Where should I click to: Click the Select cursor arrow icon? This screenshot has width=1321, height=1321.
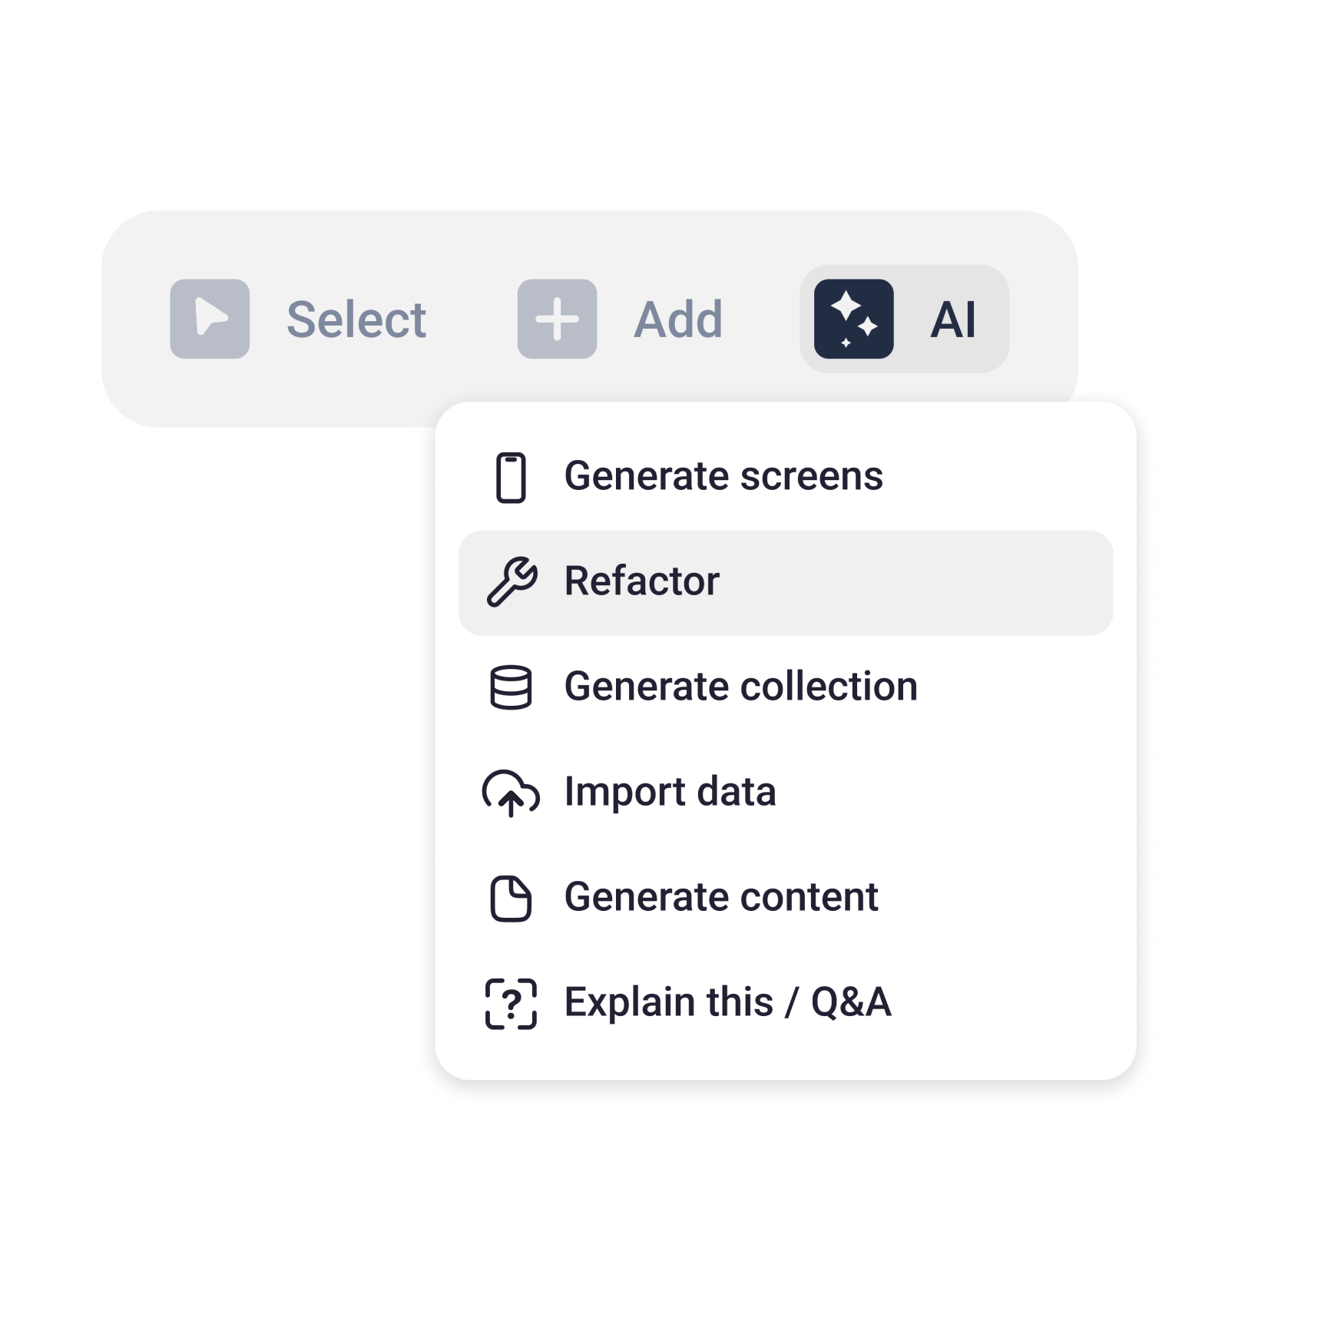210,319
